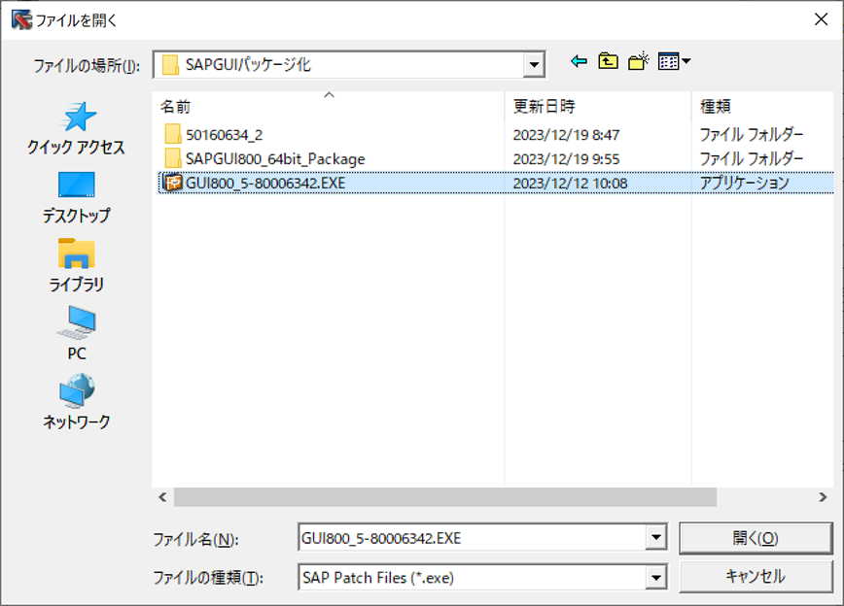Create a new folder icon
Viewport: 844px width, 606px height.
639,62
